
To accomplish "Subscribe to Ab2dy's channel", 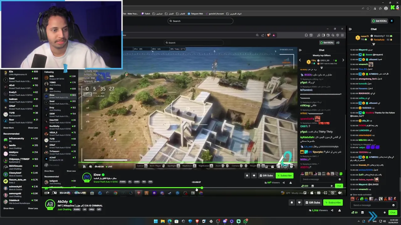I will pos(333,202).
